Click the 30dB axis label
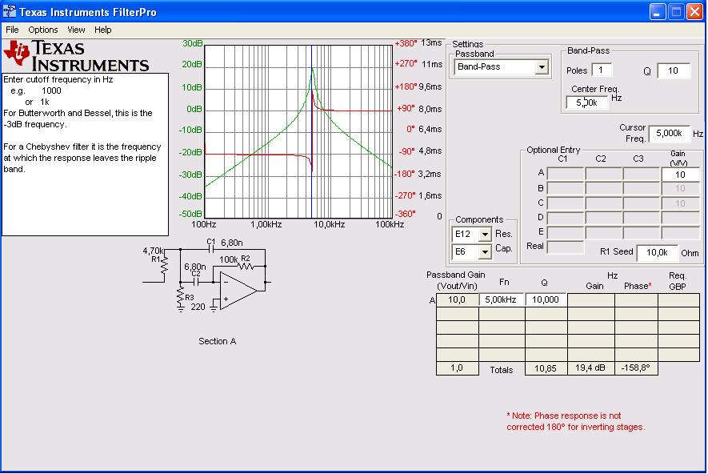 (x=192, y=43)
